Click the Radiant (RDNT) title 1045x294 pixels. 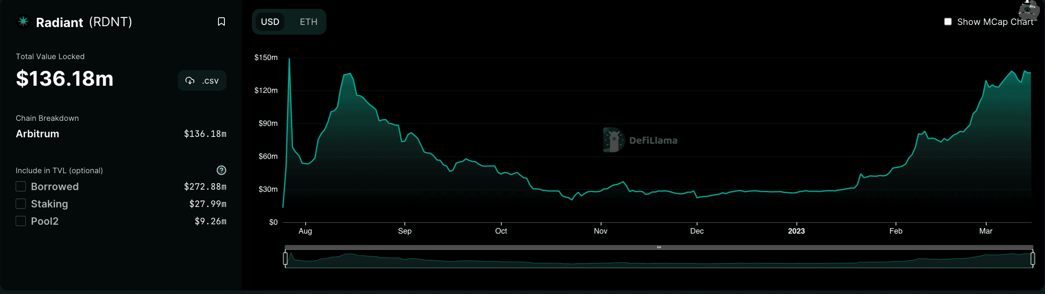click(x=84, y=22)
